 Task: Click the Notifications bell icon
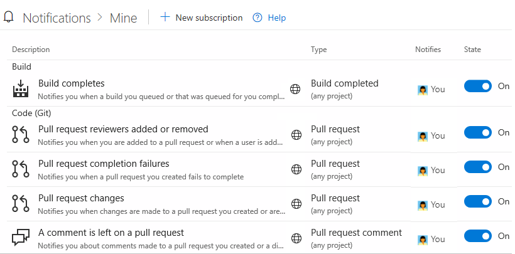(9, 17)
